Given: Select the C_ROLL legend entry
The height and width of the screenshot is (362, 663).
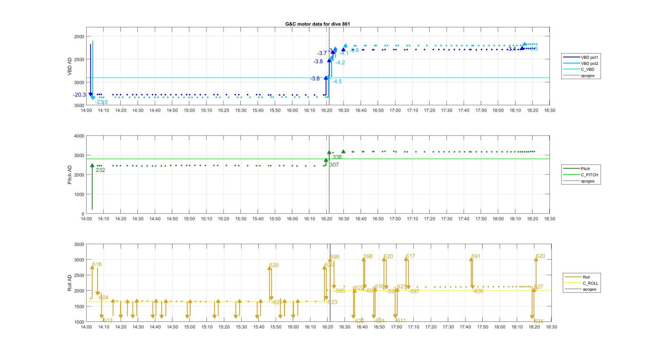Looking at the screenshot, I should click(582, 283).
